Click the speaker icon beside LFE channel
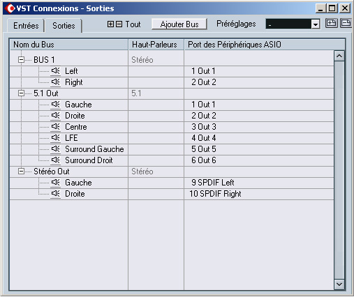 56,138
